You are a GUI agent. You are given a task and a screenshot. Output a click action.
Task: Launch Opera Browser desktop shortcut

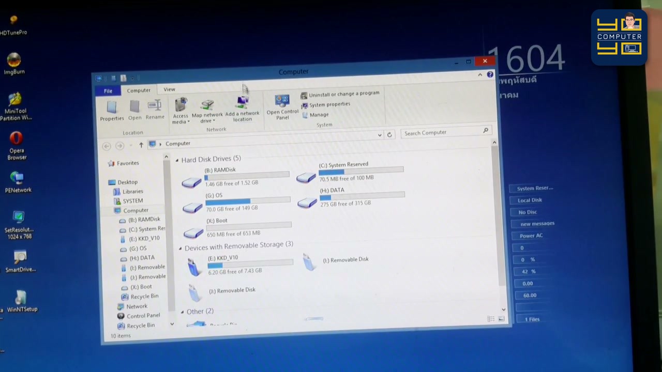[x=17, y=146]
